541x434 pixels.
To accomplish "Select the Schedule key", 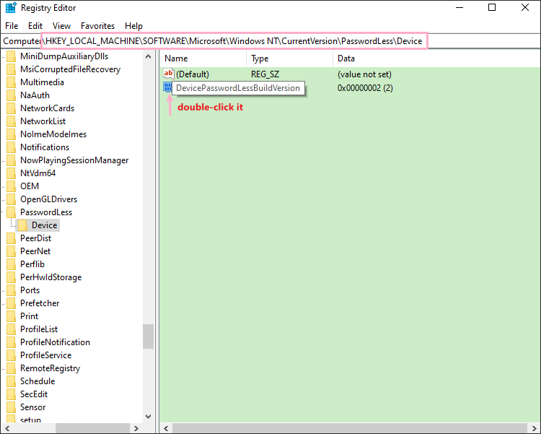I will click(38, 381).
